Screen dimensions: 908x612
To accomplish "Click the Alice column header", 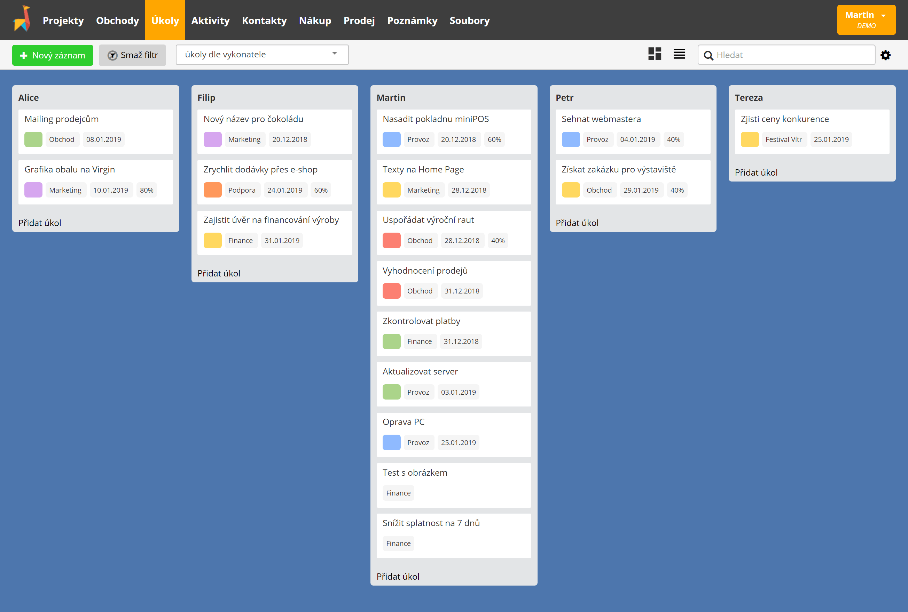I will click(x=29, y=98).
